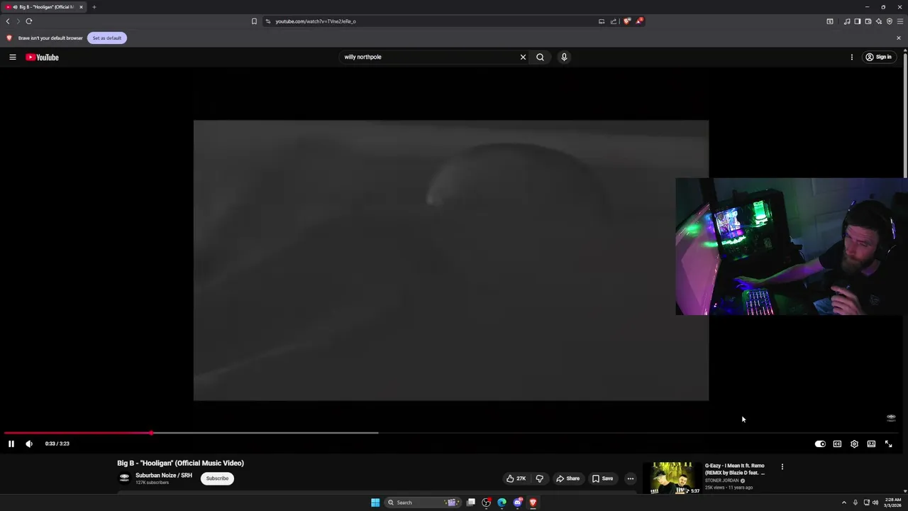Open more actions ellipsis under video
Image resolution: width=908 pixels, height=511 pixels.
point(630,478)
